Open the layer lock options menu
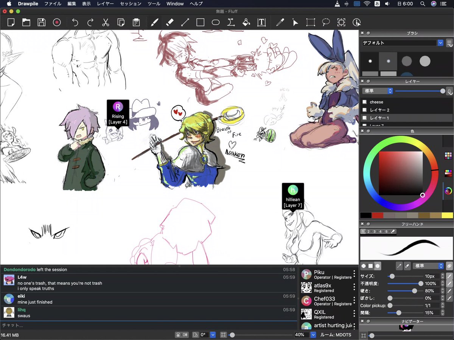454x340 pixels. pyautogui.click(x=449, y=91)
